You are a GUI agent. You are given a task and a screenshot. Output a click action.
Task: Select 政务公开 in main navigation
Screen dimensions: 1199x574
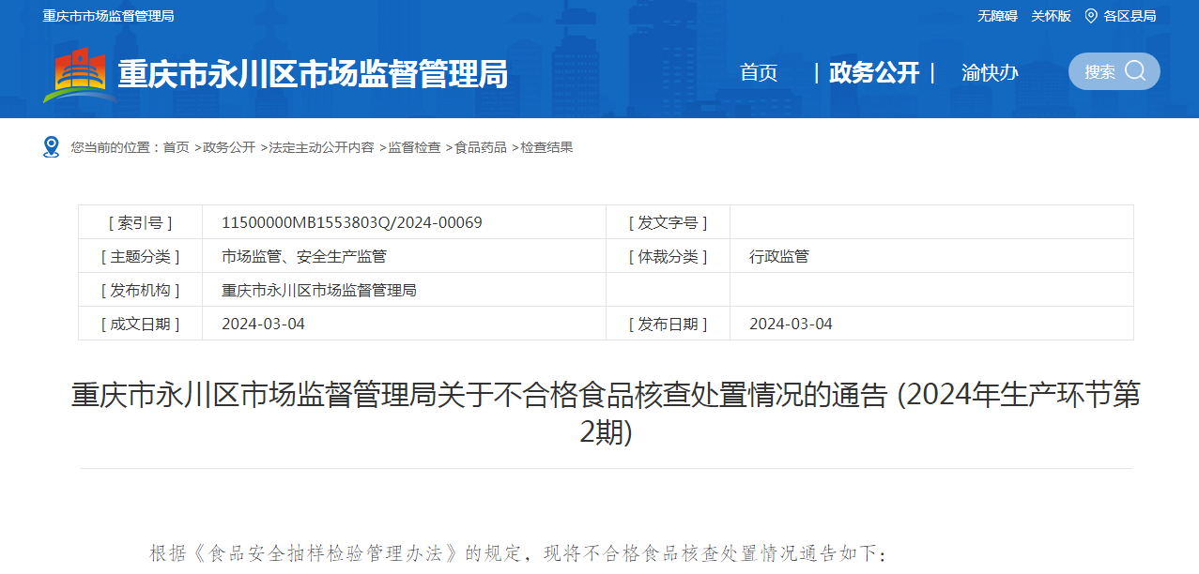tap(874, 73)
